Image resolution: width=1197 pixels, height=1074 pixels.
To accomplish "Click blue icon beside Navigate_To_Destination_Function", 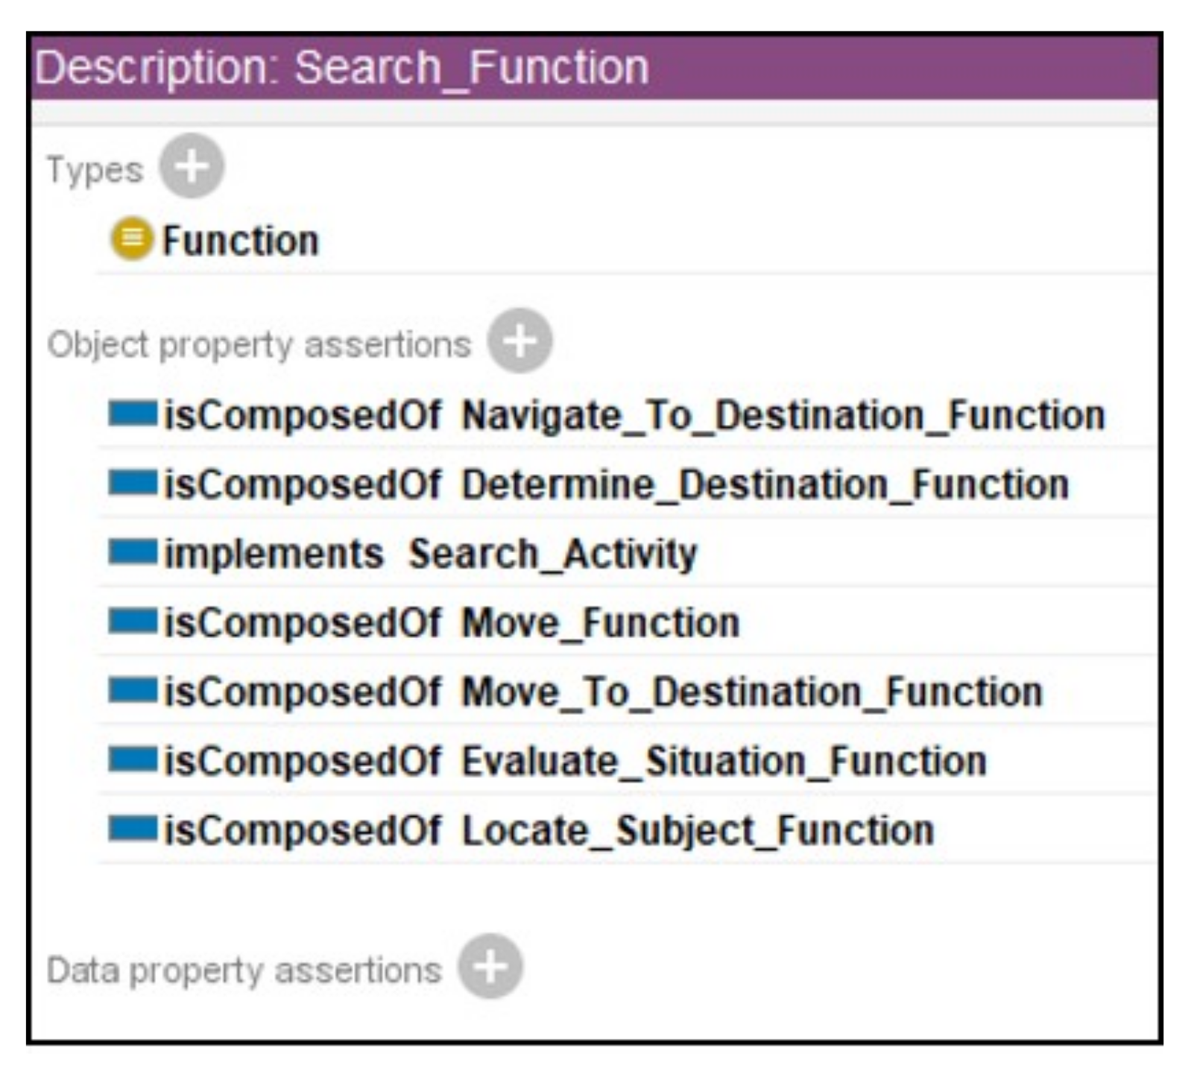I will 132,414.
